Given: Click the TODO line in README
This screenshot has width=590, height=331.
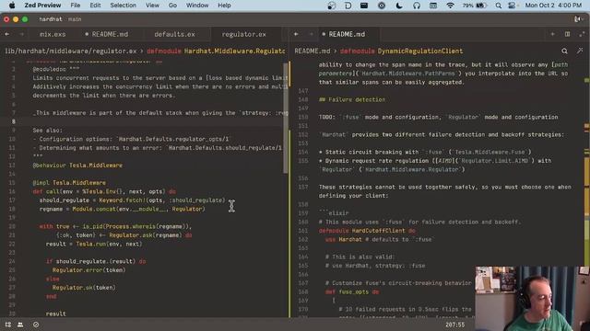Looking at the screenshot, I should (x=439, y=117).
